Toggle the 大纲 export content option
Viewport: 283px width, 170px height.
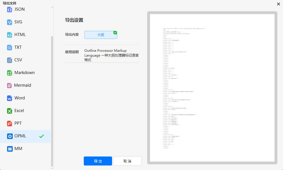click(100, 35)
